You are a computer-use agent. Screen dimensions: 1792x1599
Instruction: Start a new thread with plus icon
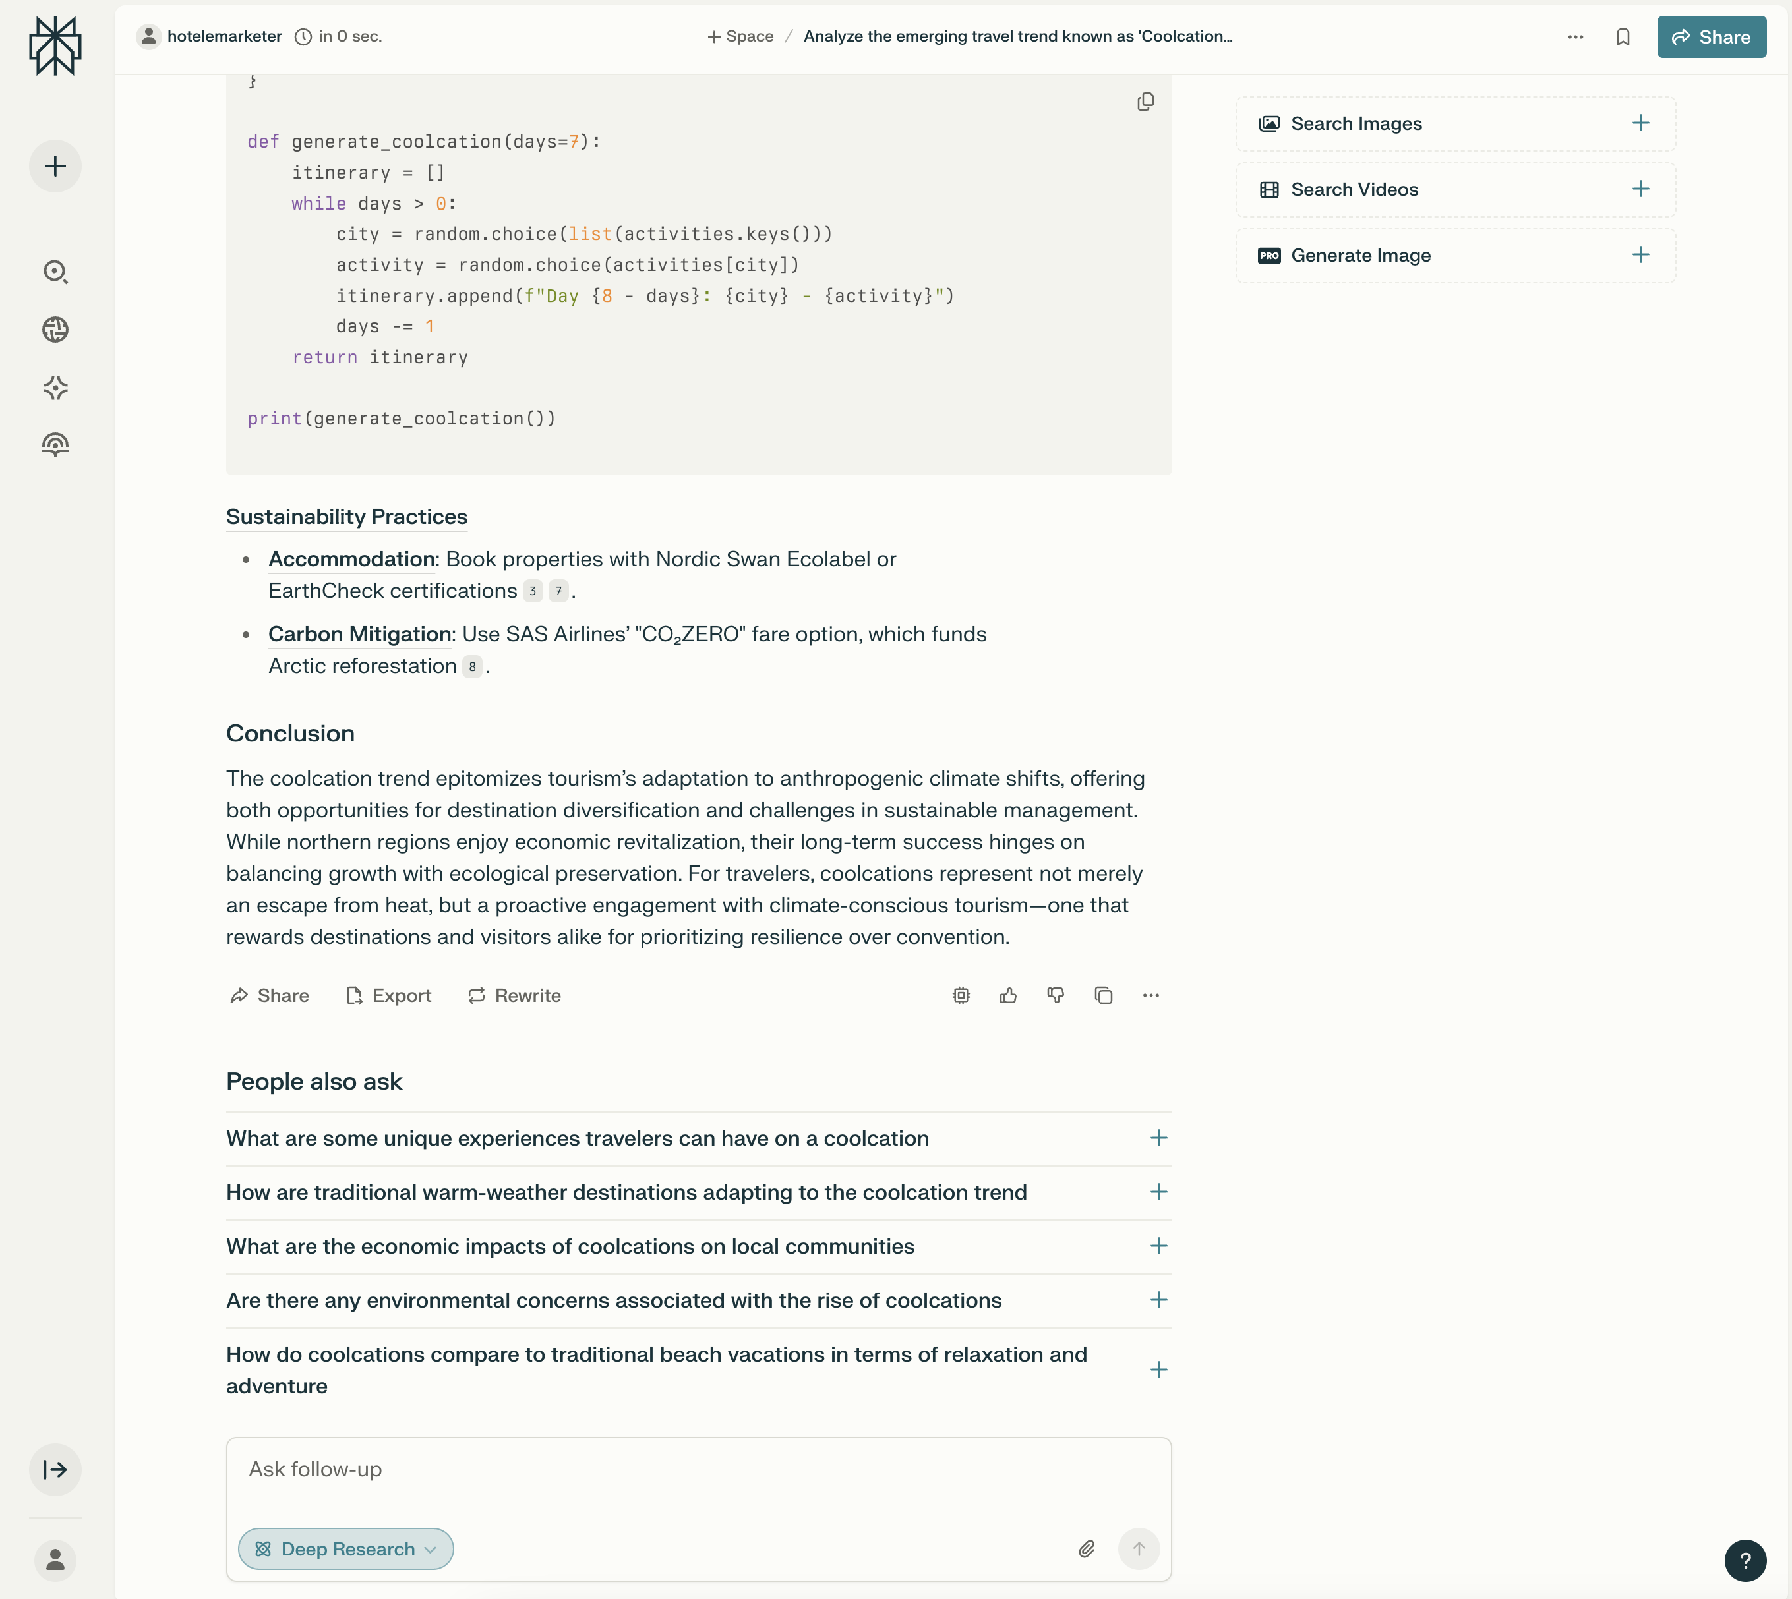pos(55,166)
